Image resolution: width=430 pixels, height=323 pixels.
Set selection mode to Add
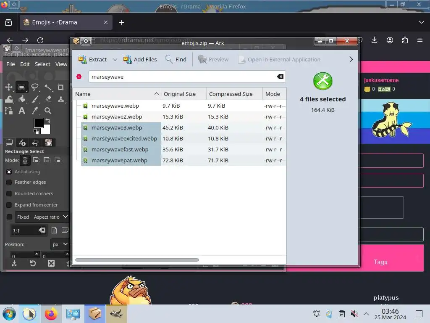36,160
